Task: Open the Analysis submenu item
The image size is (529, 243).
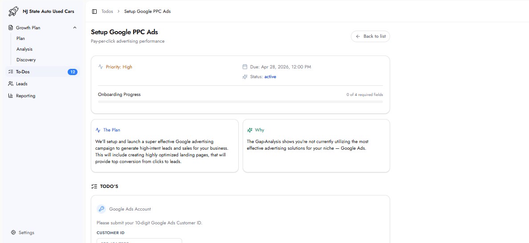Action: [x=24, y=49]
